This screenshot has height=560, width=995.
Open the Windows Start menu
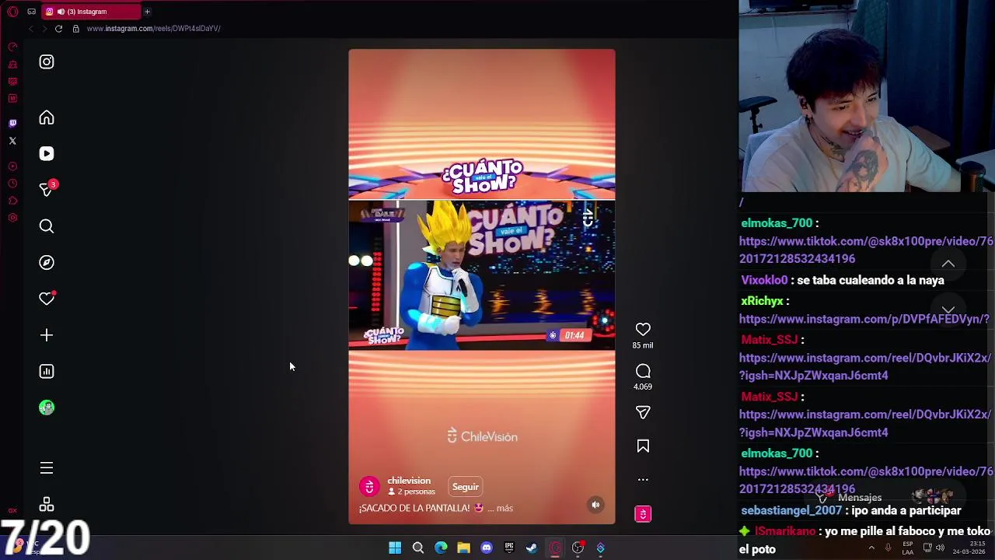(395, 548)
